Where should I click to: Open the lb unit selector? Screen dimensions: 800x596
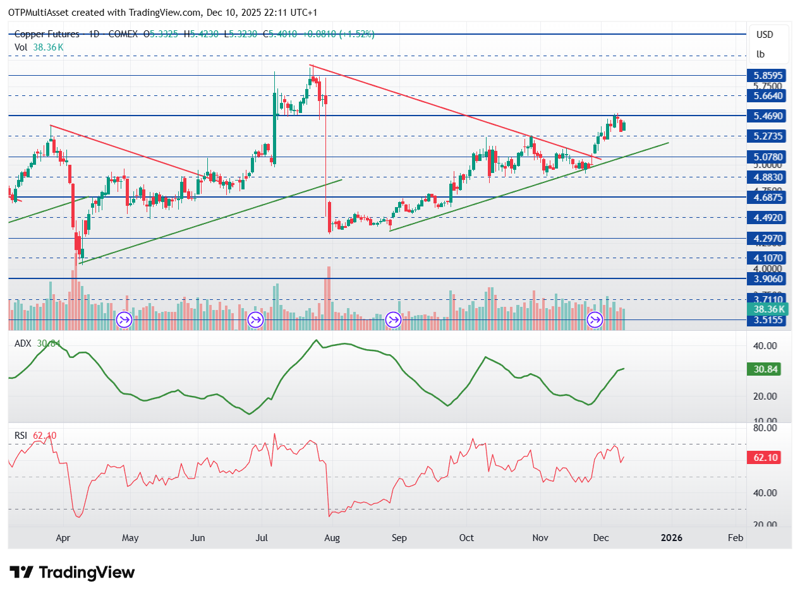click(760, 54)
